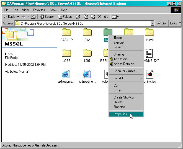This screenshot has width=183, height=149.
Task: Choose Scan for Viruses... entry
Action: (126, 71)
